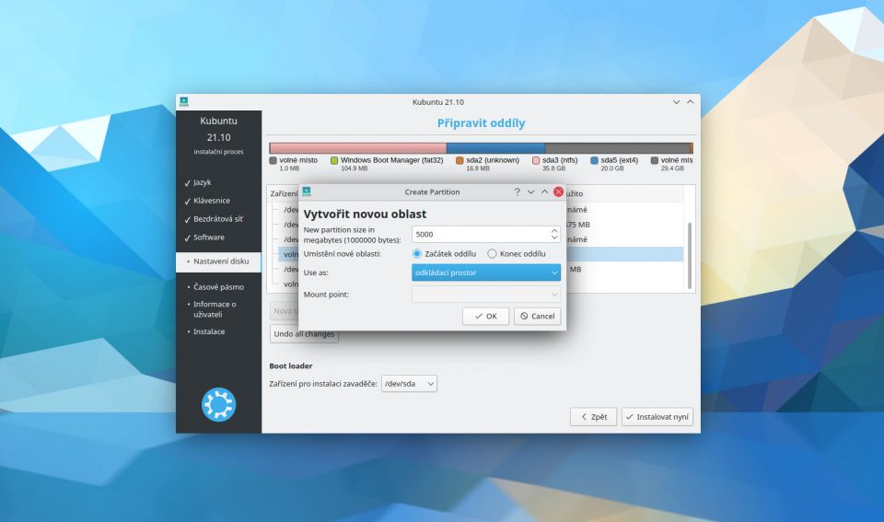Image resolution: width=884 pixels, height=522 pixels.
Task: Click the green Windows Boot Manager legend swatch
Action: coord(334,160)
